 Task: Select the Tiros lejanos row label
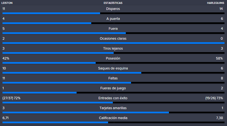click(x=113, y=49)
